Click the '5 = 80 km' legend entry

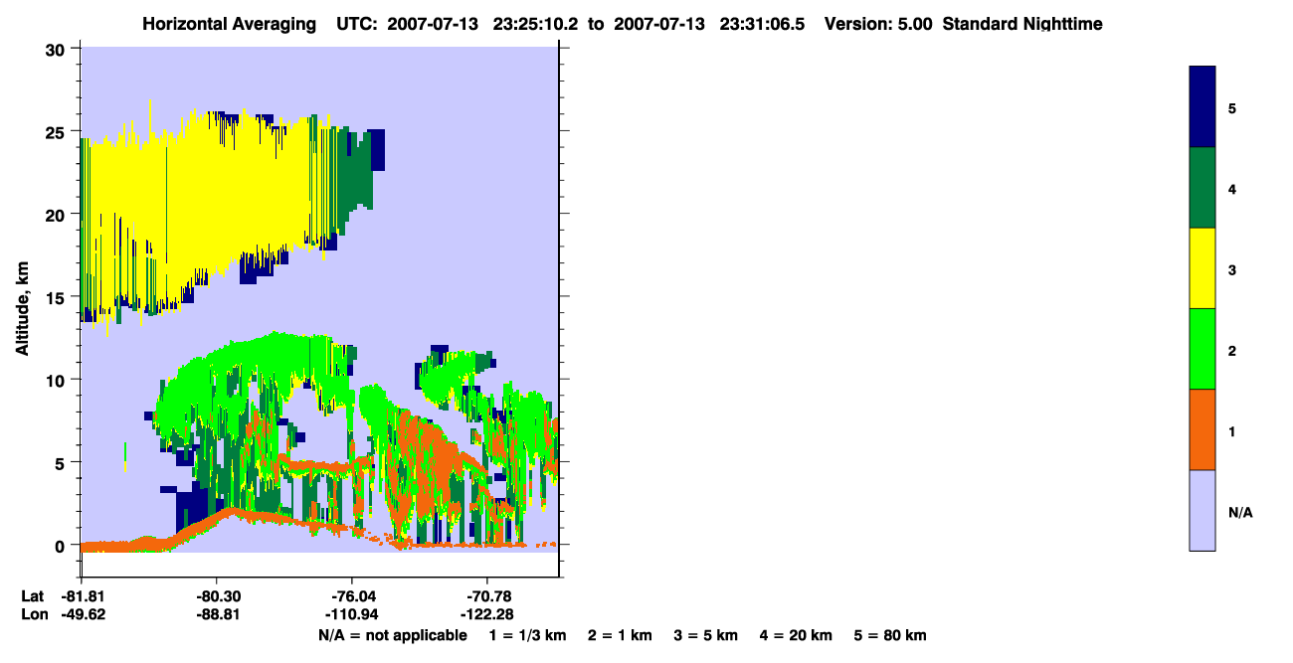point(890,635)
